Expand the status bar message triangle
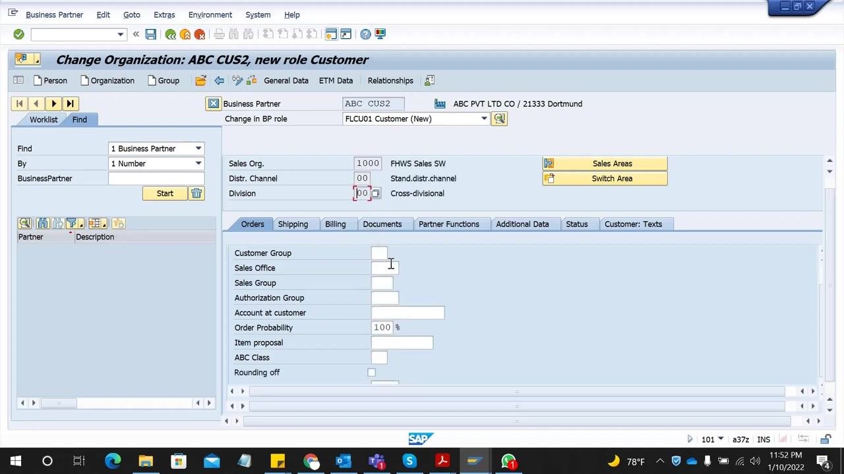Screen dimensions: 844x474 [x=690, y=439]
